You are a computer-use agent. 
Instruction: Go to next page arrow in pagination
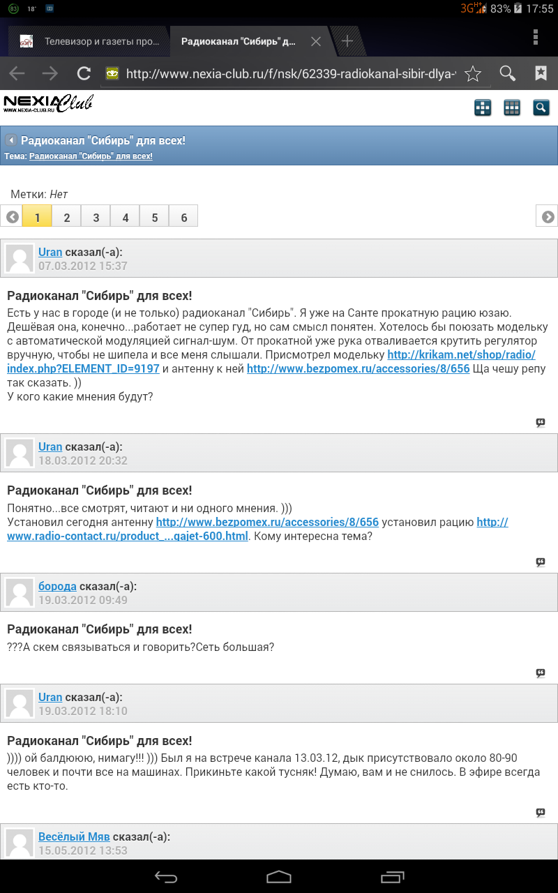pyautogui.click(x=548, y=217)
